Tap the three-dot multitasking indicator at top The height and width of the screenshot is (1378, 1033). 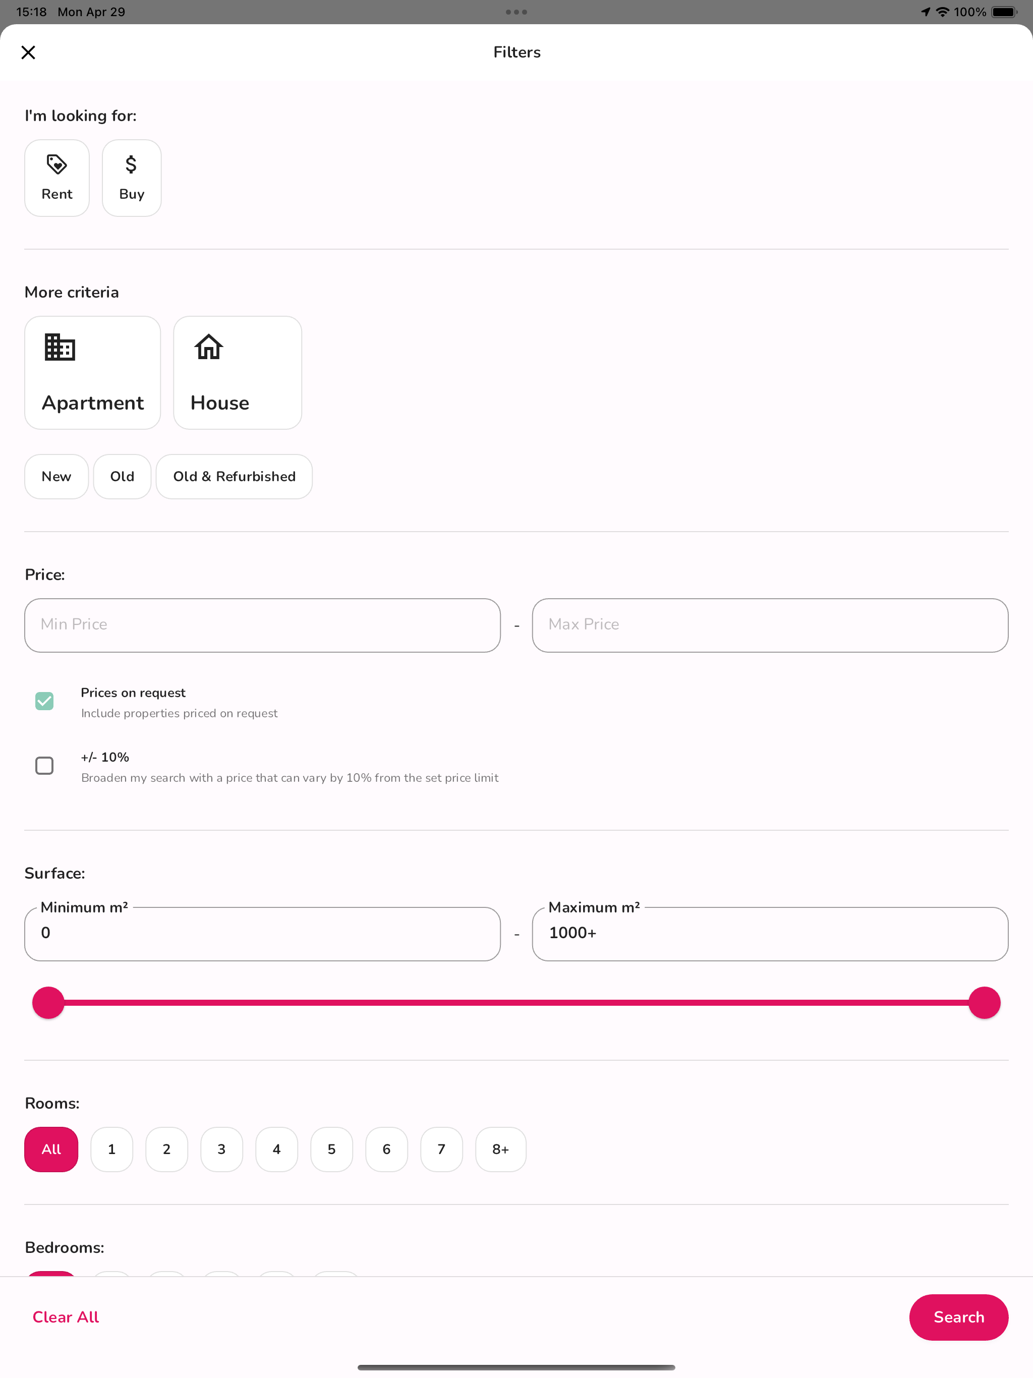(516, 12)
